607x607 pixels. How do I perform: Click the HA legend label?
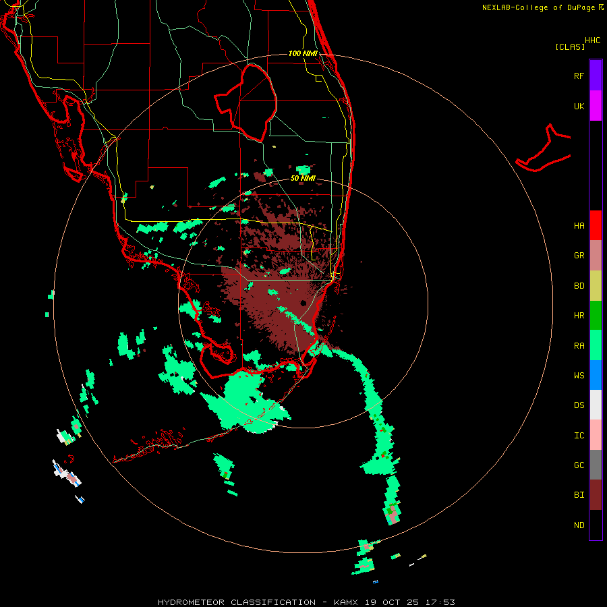point(579,226)
